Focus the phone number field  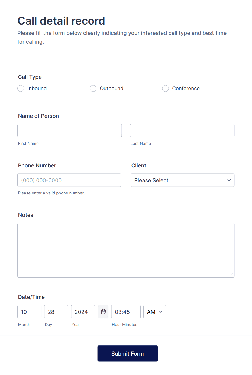click(x=69, y=180)
